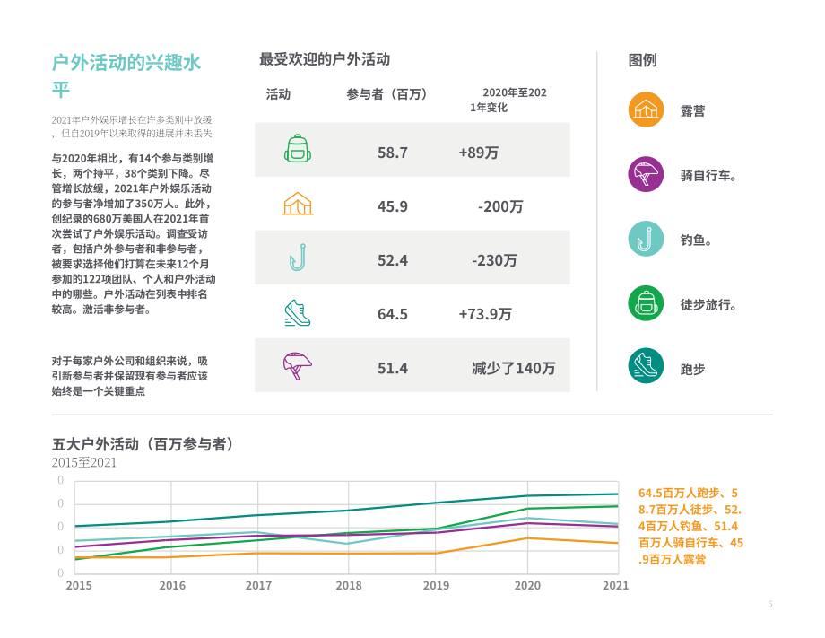Click the 2020 axis label
The width and height of the screenshot is (825, 638).
pyautogui.click(x=527, y=585)
